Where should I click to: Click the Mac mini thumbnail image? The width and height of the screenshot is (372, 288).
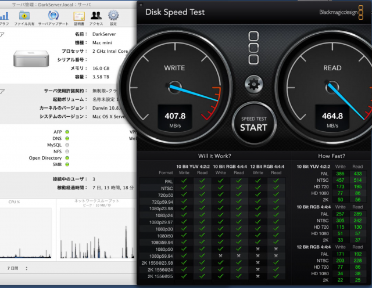31,58
